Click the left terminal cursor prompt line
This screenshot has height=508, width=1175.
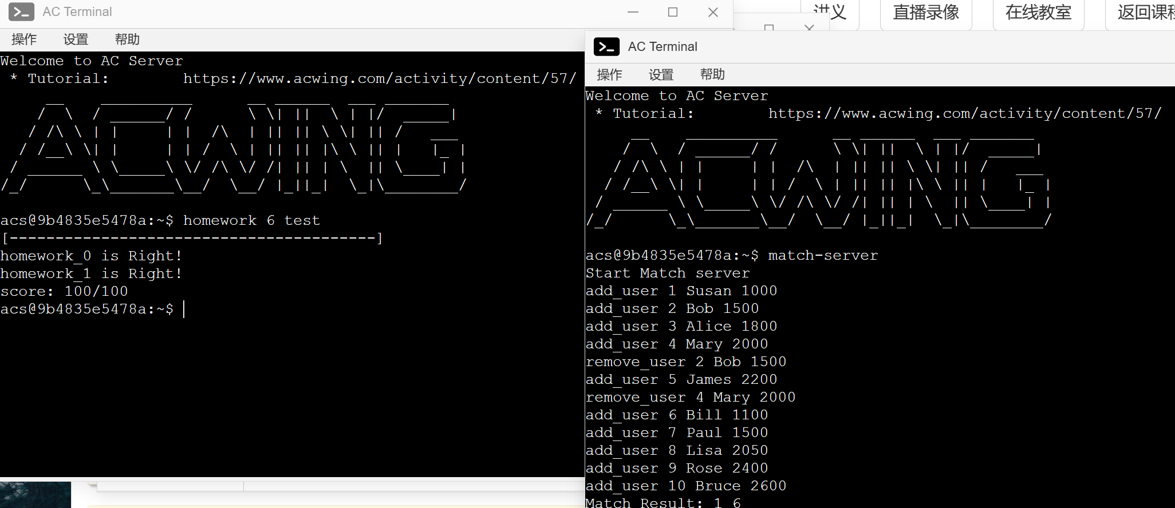click(93, 309)
